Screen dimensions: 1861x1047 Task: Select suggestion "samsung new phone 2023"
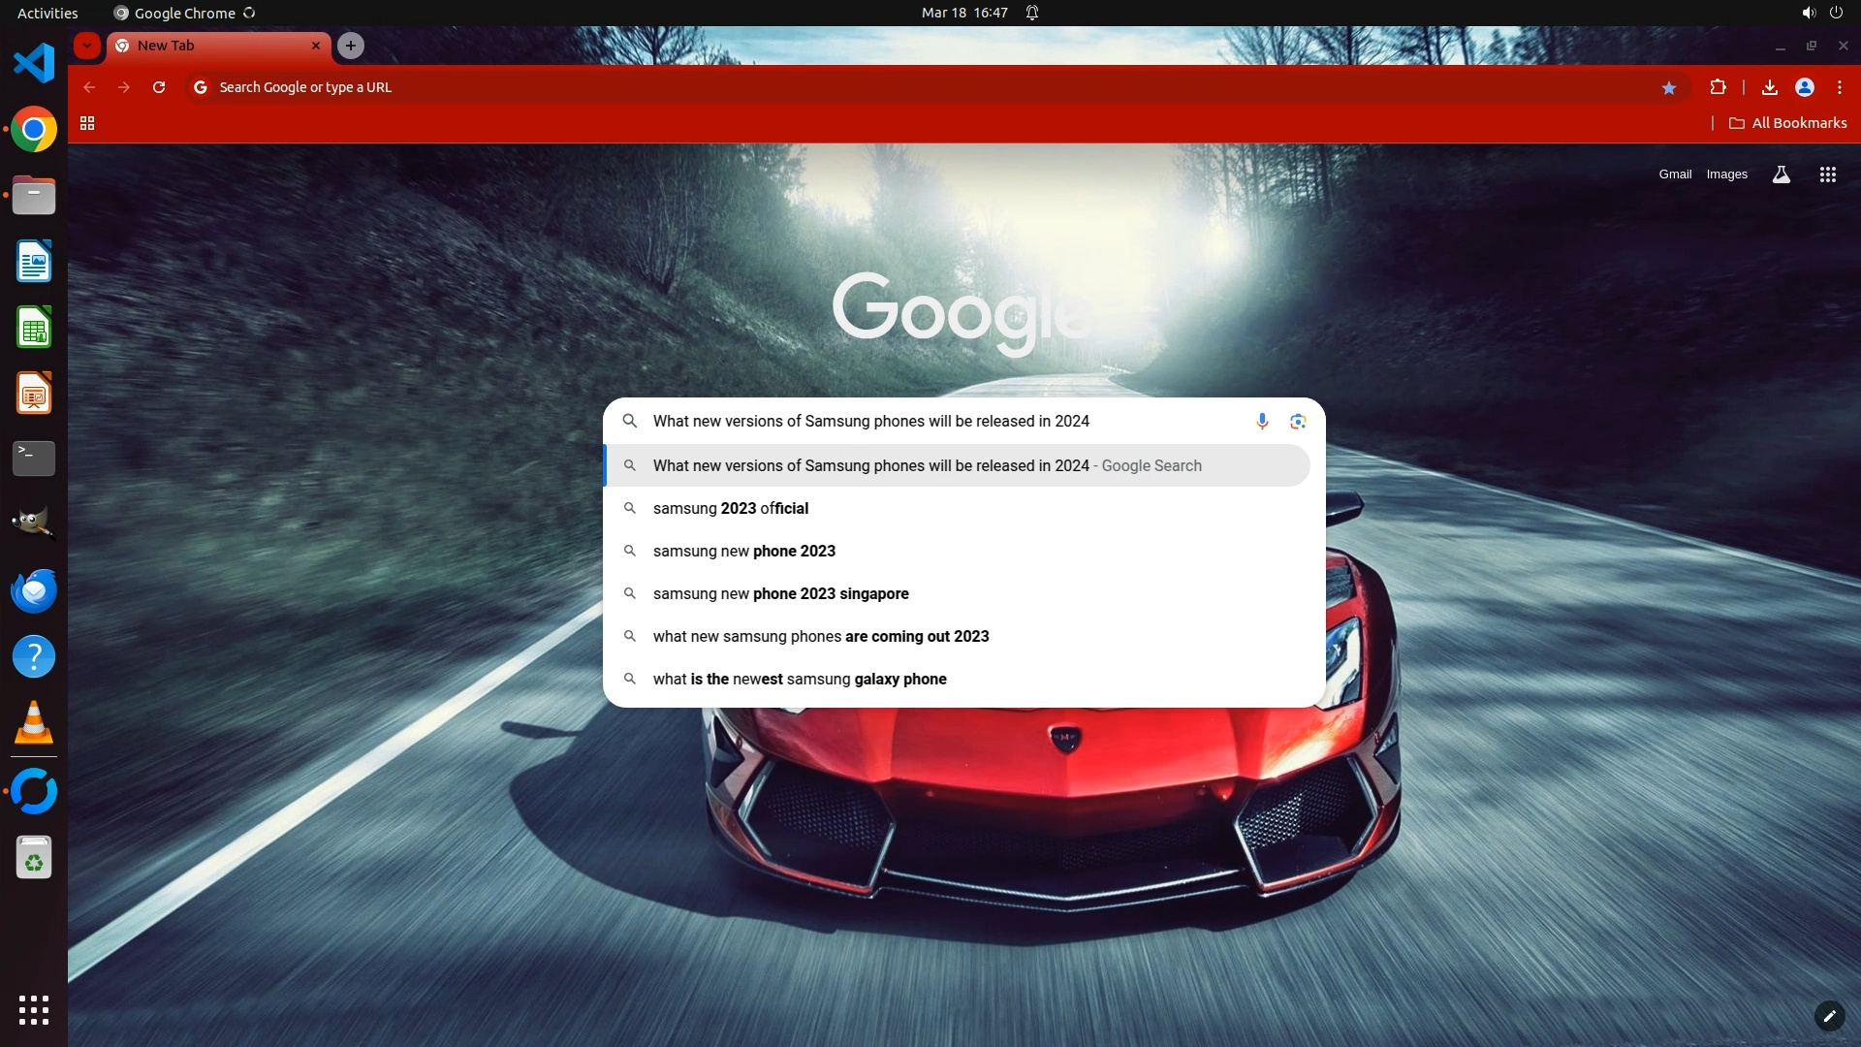[x=743, y=551]
